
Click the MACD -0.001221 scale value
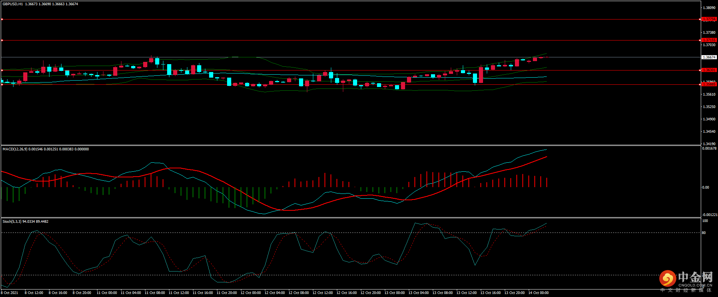point(710,215)
